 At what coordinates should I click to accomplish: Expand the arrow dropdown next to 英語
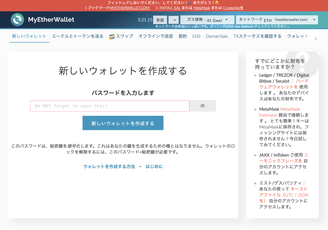pos(174,20)
